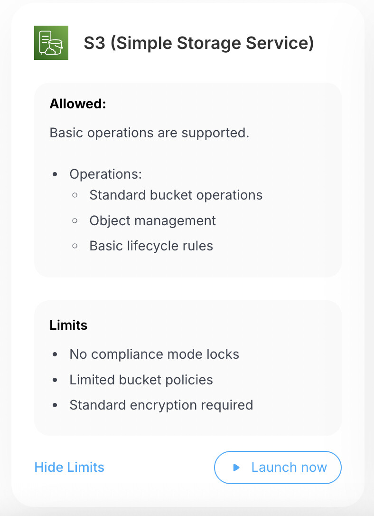374x516 pixels.
Task: Select the Allowed: heading
Action: click(78, 104)
